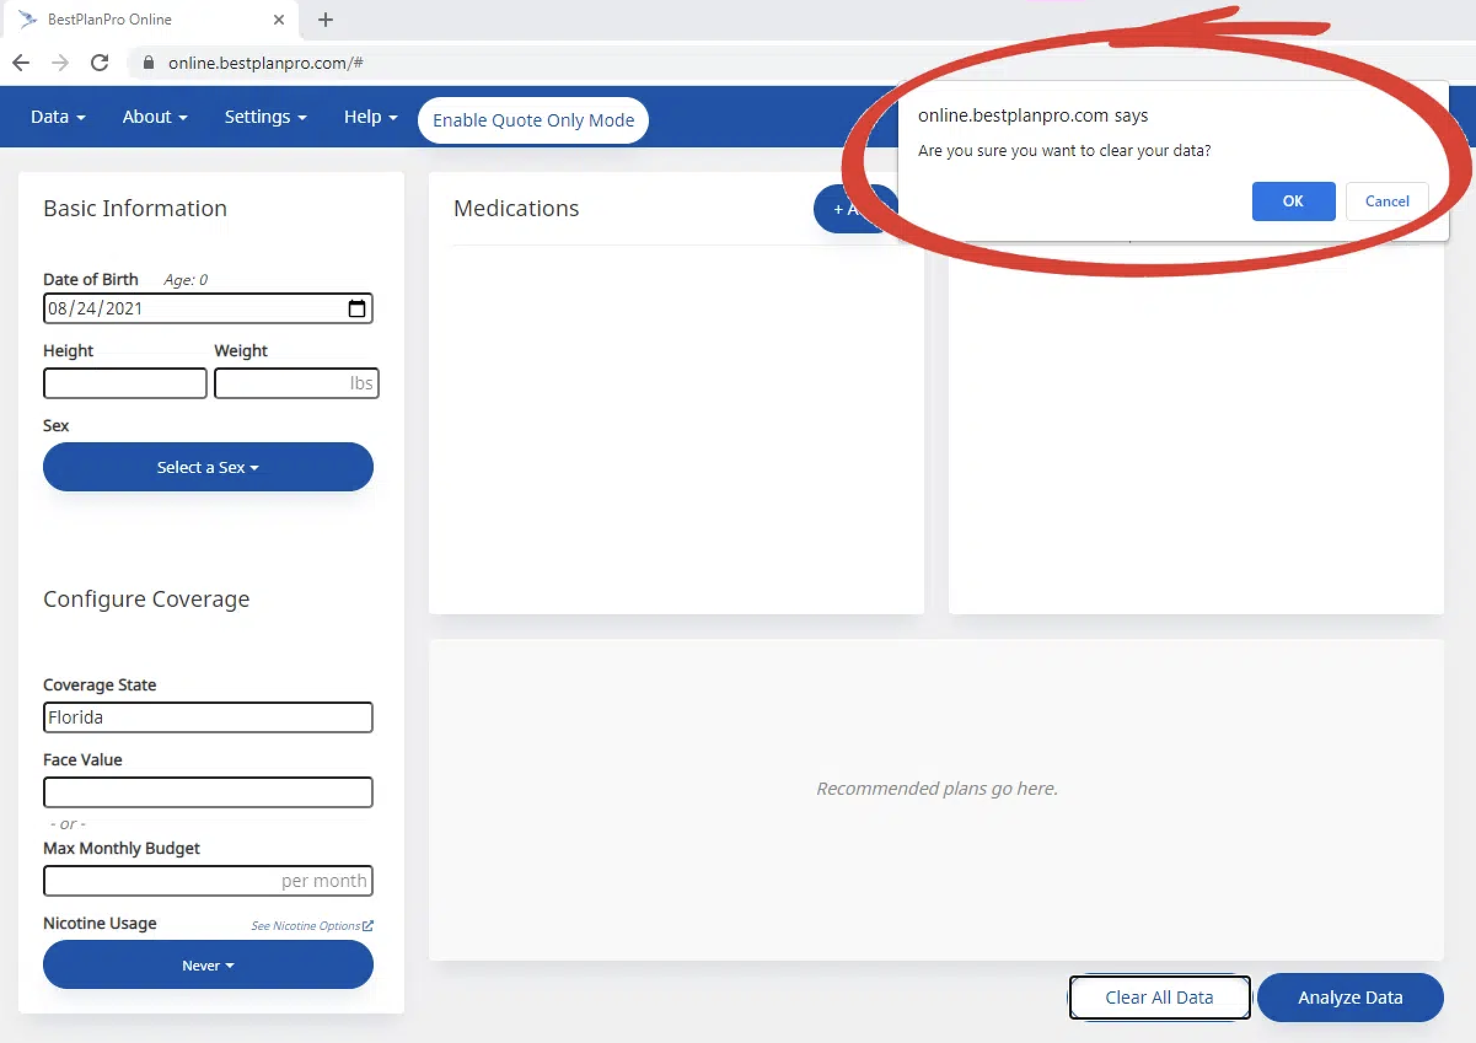
Task: Open the date of birth calendar picker
Action: 357,308
